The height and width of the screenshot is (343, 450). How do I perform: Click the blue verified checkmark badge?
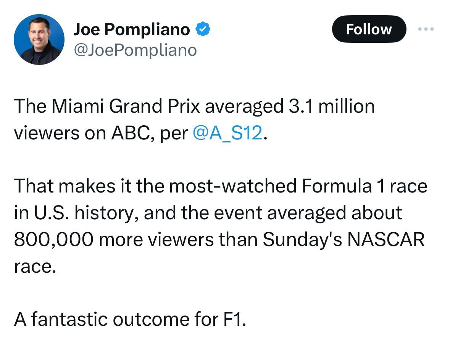tap(202, 29)
